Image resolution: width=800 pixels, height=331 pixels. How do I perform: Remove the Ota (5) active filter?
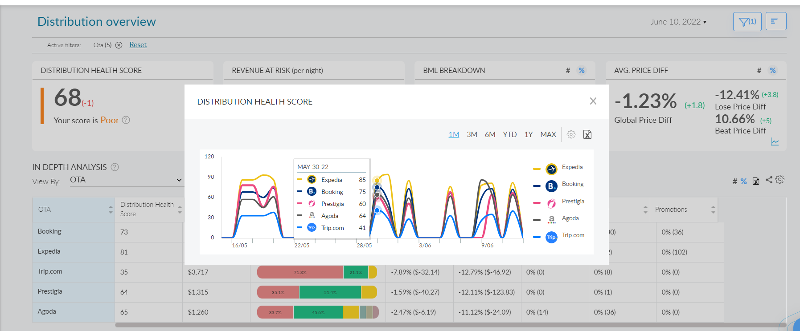119,45
